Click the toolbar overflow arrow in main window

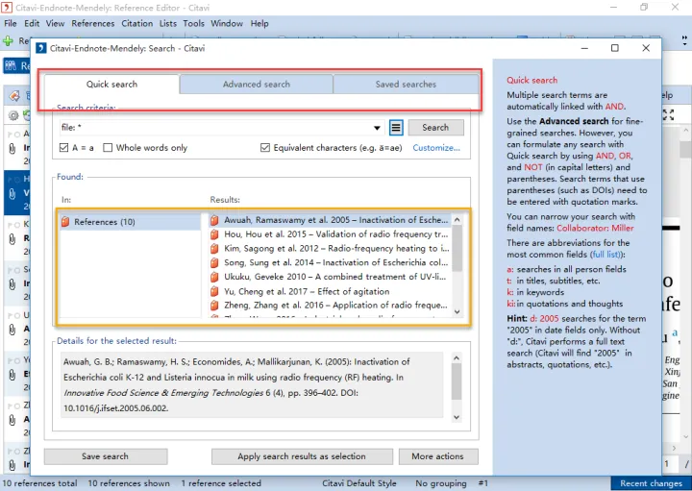pos(684,41)
